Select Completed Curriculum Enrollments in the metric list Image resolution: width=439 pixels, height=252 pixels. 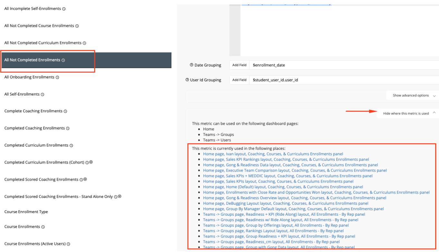(36, 145)
